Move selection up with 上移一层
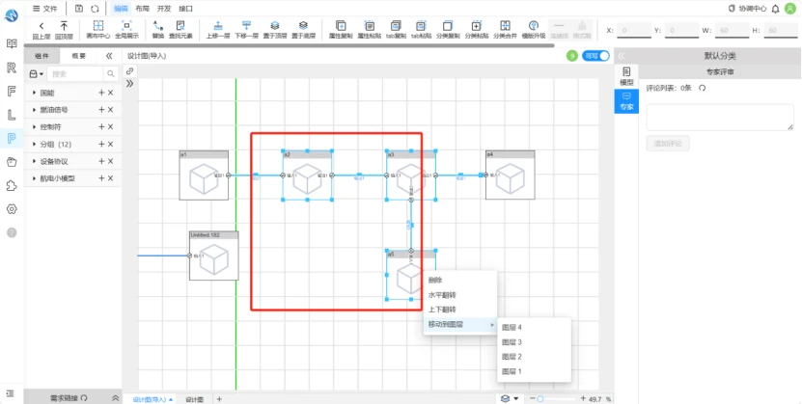 point(218,25)
